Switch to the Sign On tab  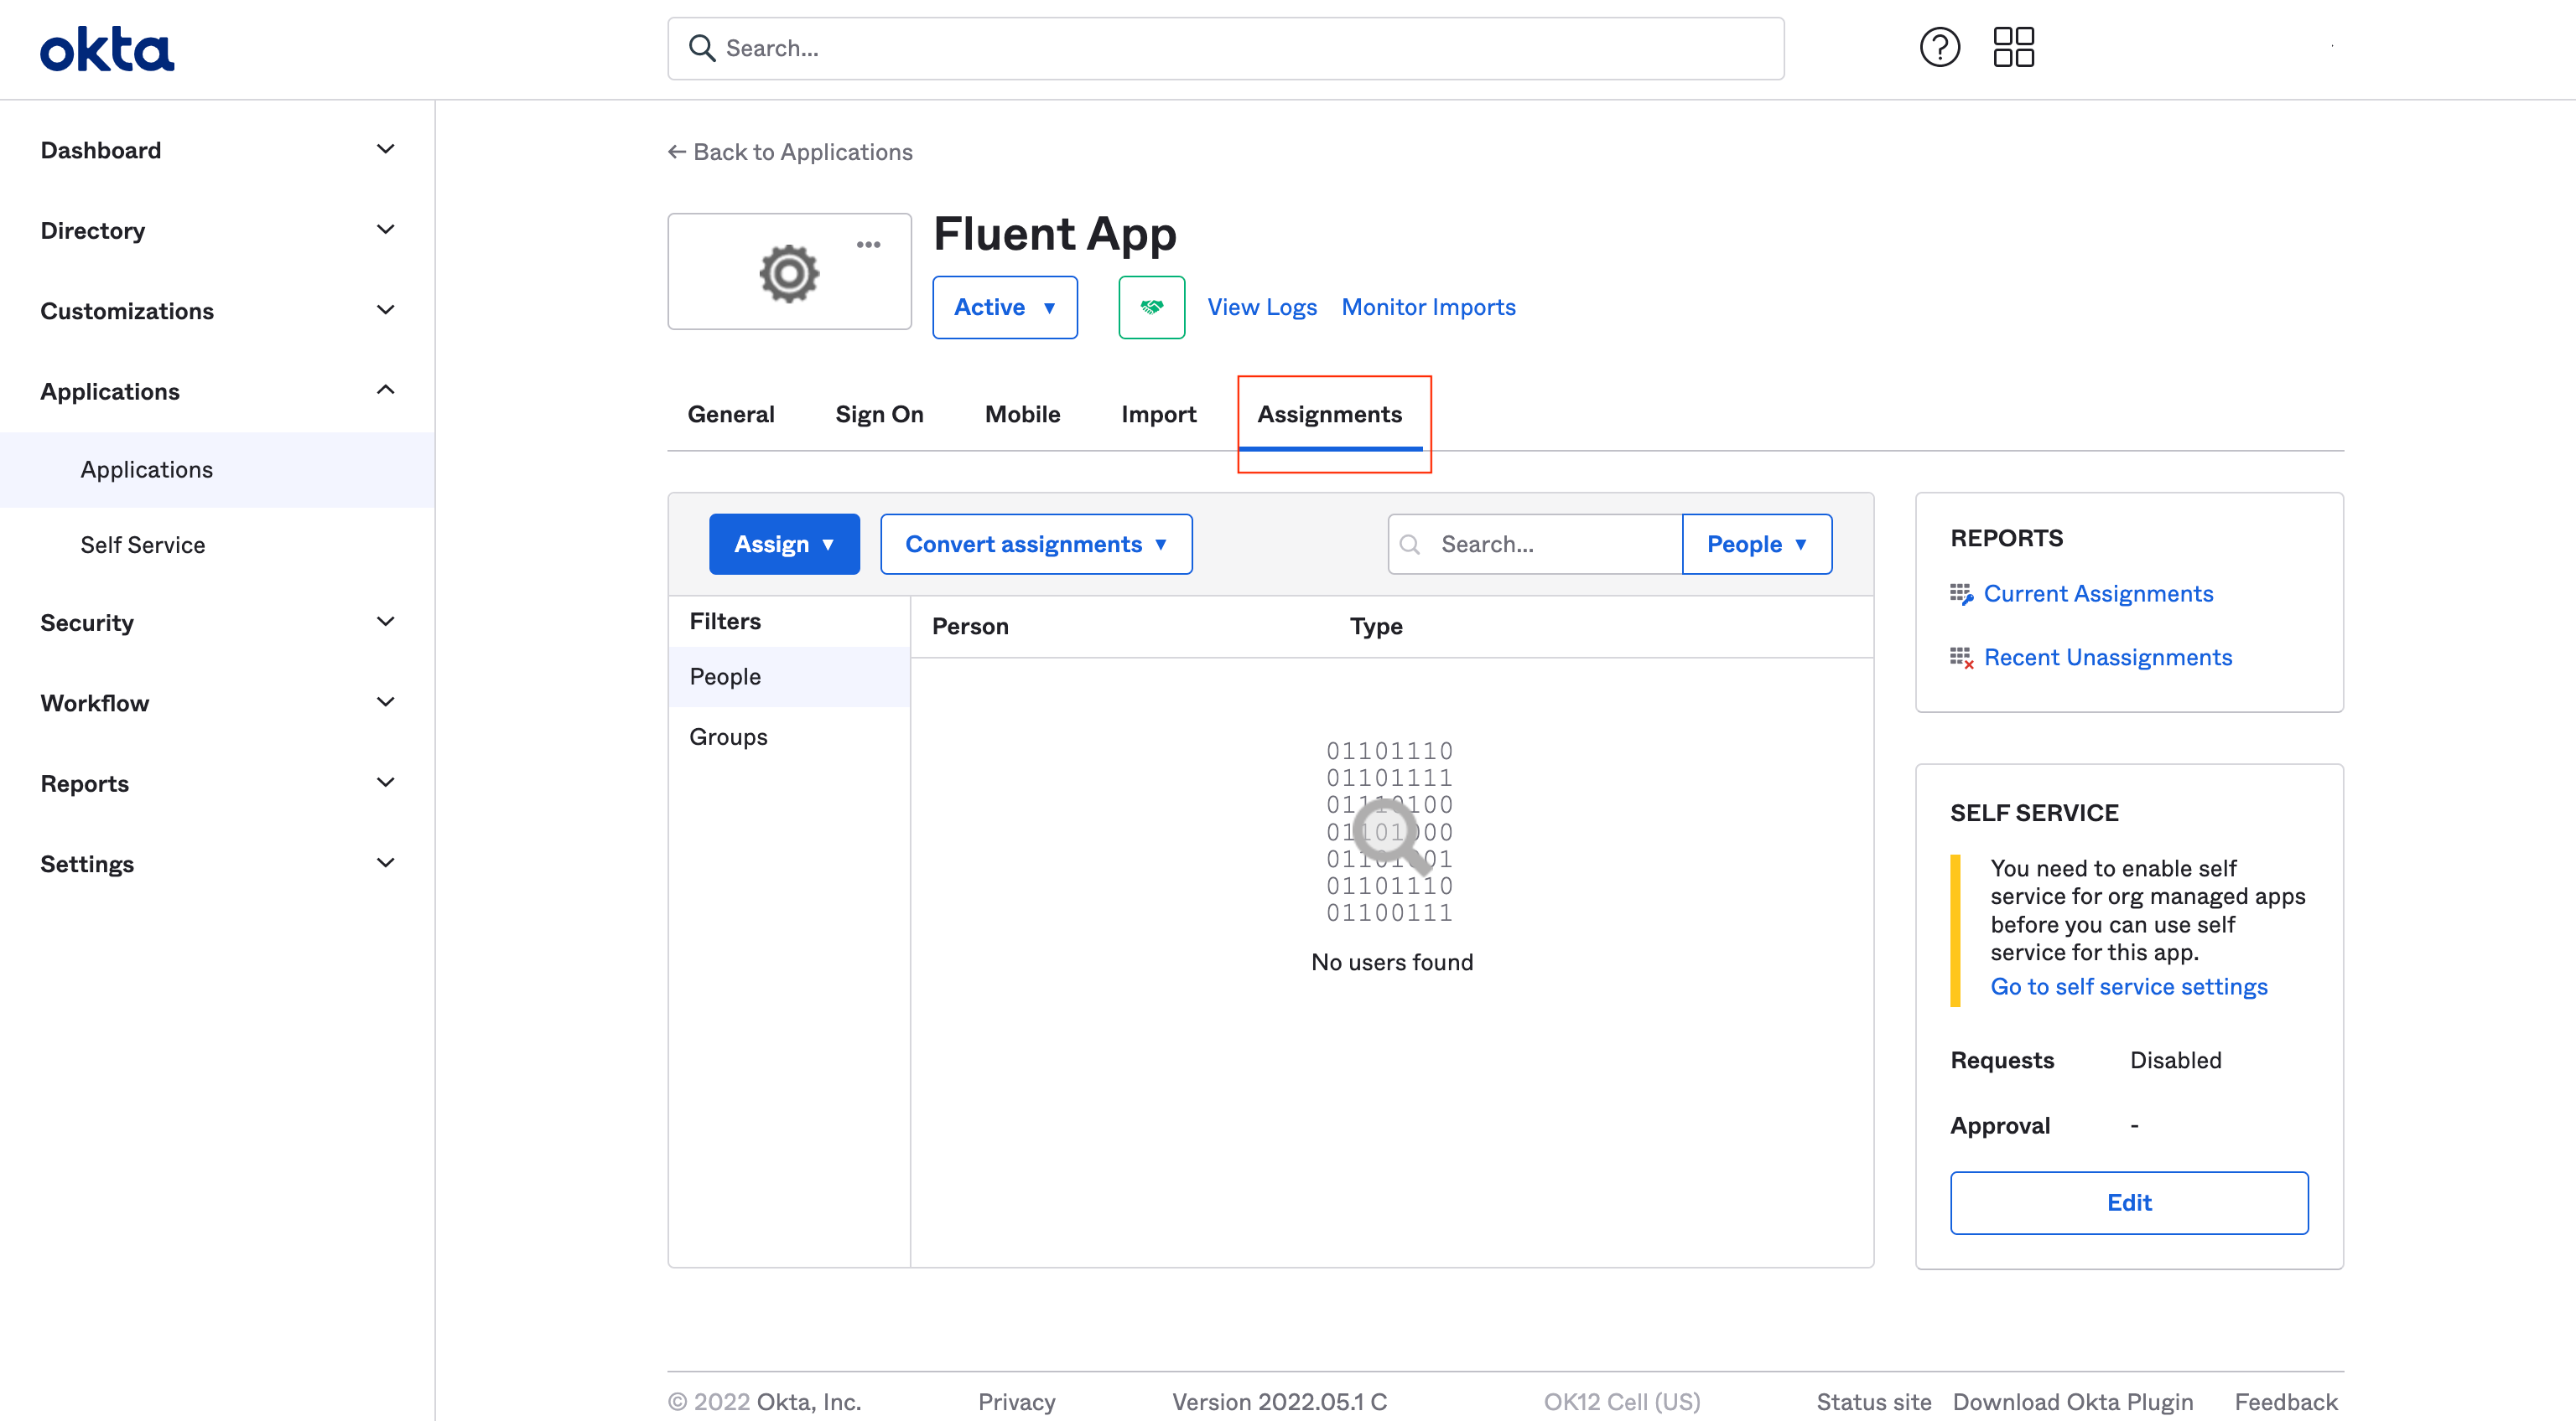coord(879,413)
